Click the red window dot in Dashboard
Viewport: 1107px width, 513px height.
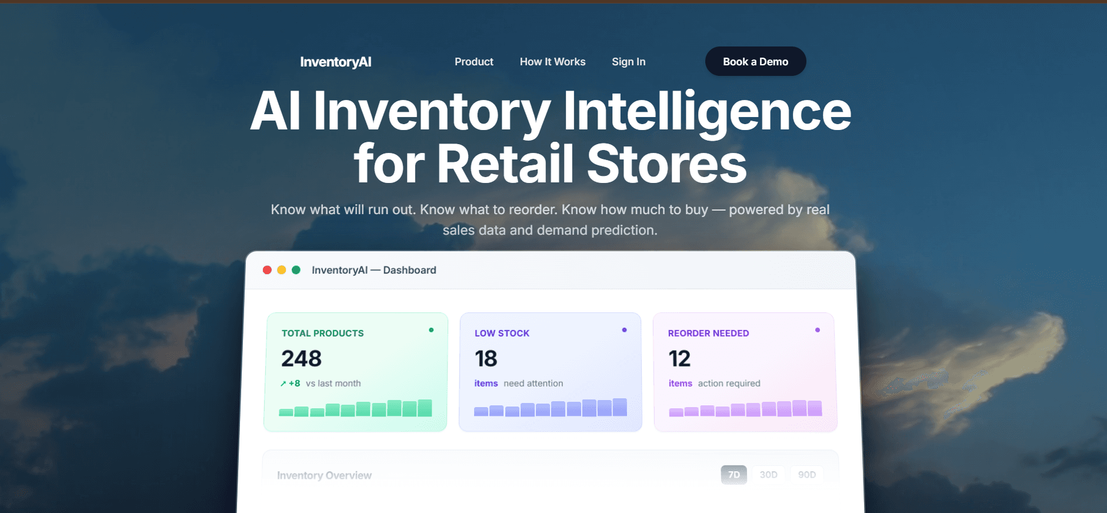click(x=267, y=270)
